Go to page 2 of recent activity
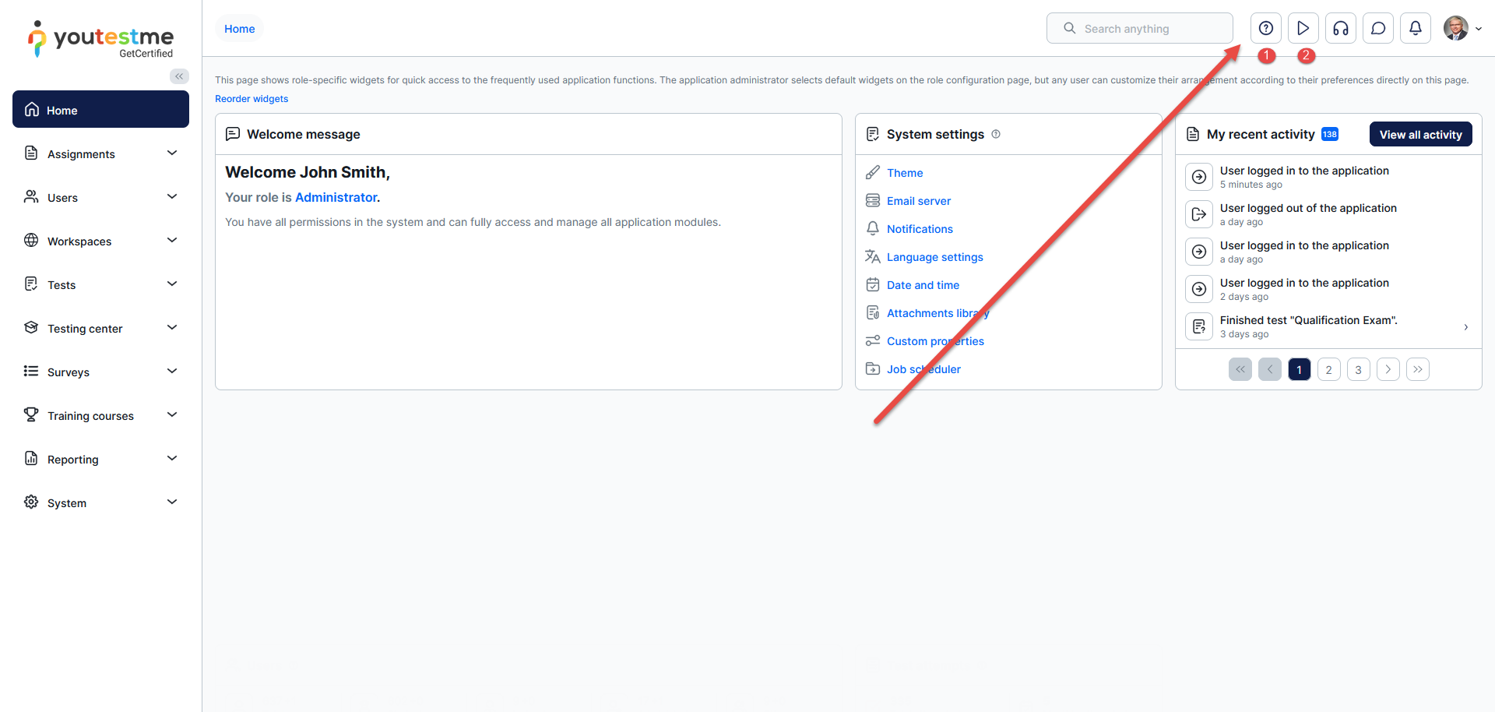This screenshot has height=712, width=1495. pos(1328,369)
